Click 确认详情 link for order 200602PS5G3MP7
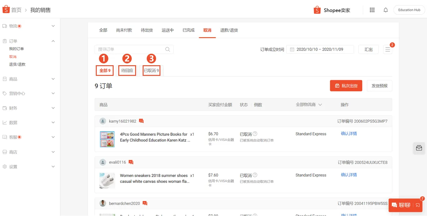 [349, 134]
